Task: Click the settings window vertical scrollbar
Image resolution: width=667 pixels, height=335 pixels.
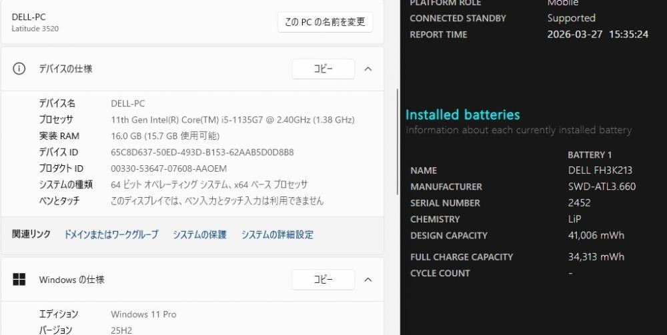Action: point(398,143)
